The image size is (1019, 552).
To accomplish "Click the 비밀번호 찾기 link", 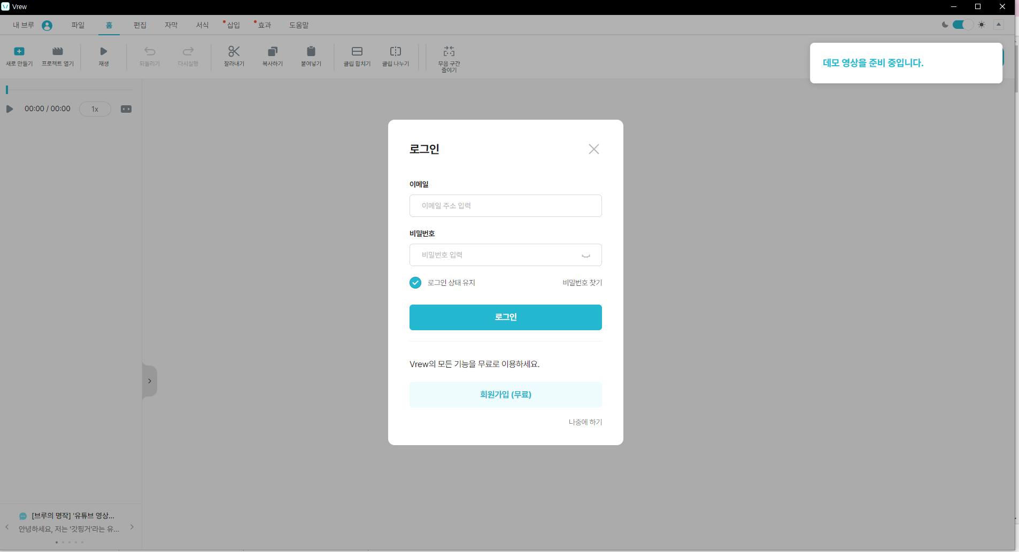I will (x=582, y=283).
